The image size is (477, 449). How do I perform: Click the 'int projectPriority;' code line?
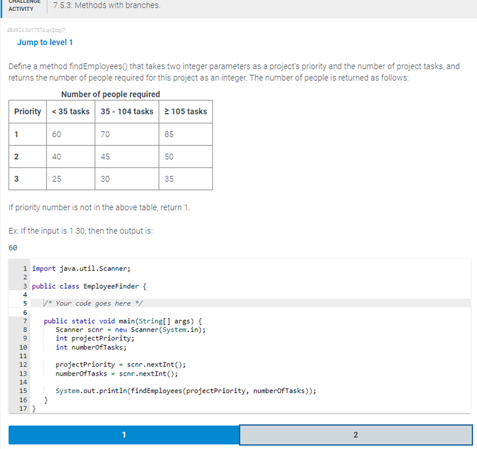point(95,338)
